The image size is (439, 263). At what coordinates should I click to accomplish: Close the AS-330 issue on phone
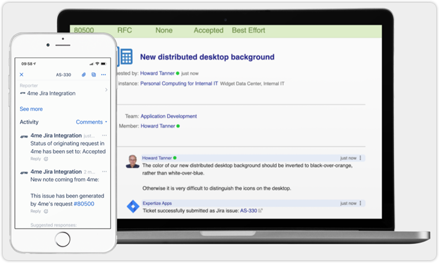pyautogui.click(x=22, y=75)
